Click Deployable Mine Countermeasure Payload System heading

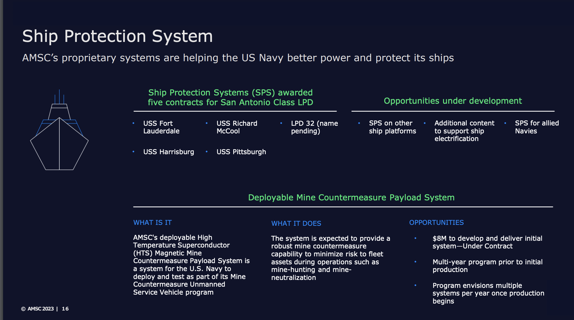[351, 197]
